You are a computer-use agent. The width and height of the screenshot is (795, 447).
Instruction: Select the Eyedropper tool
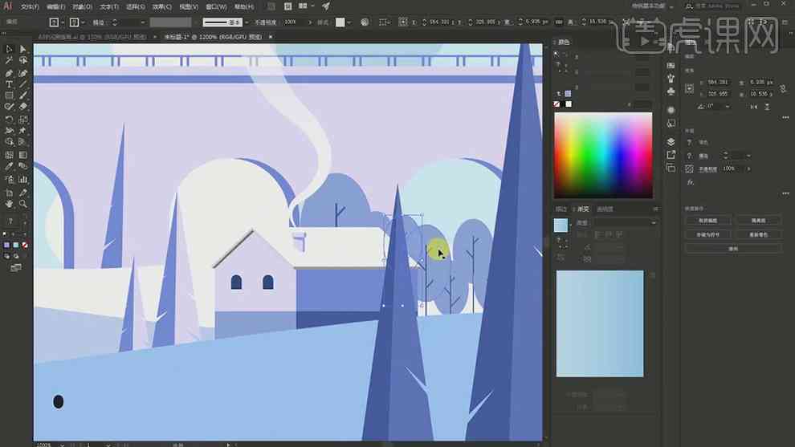[9, 166]
